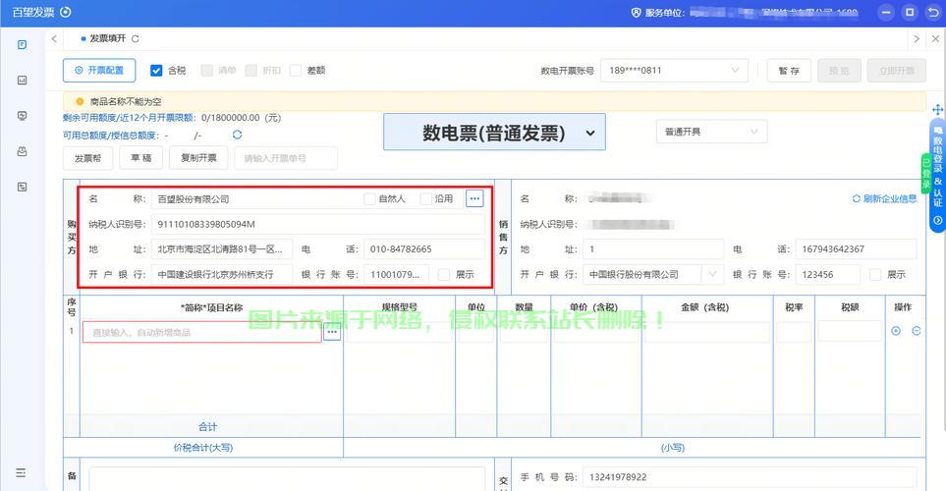Open buyer lookup ellipsis button beside 沿用

[474, 198]
